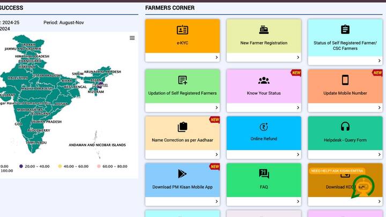Select Maharashtra on the India map
Viewport: 386px width, 217px height.
(x=30, y=109)
